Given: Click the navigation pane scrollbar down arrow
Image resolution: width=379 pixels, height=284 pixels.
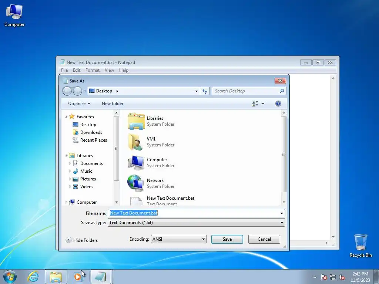Looking at the screenshot, I should coord(117,202).
